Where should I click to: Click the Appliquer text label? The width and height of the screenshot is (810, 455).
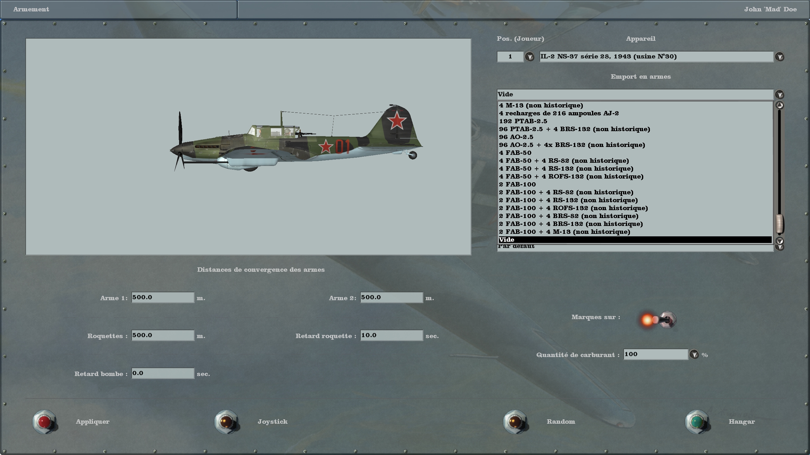point(92,422)
